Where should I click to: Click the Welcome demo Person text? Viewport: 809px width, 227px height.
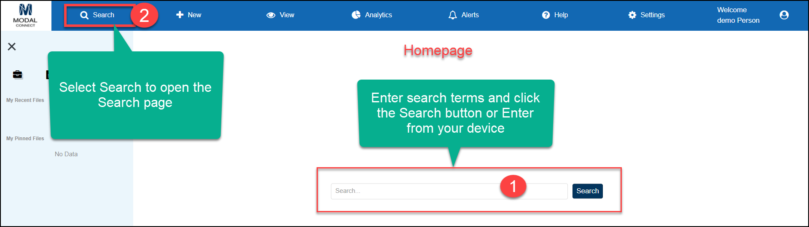[x=738, y=15]
